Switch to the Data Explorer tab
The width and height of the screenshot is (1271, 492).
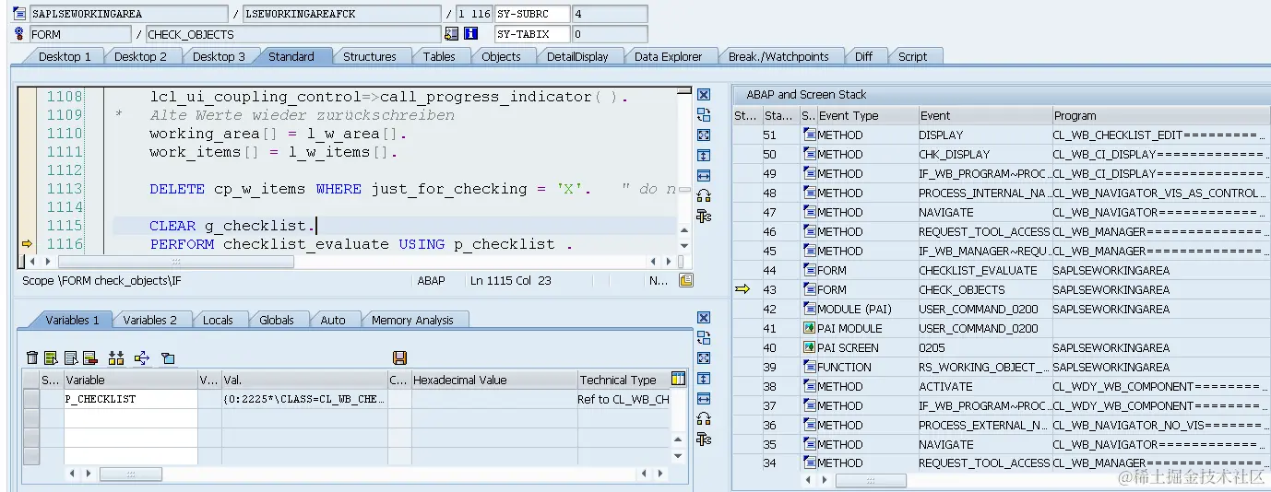(668, 56)
